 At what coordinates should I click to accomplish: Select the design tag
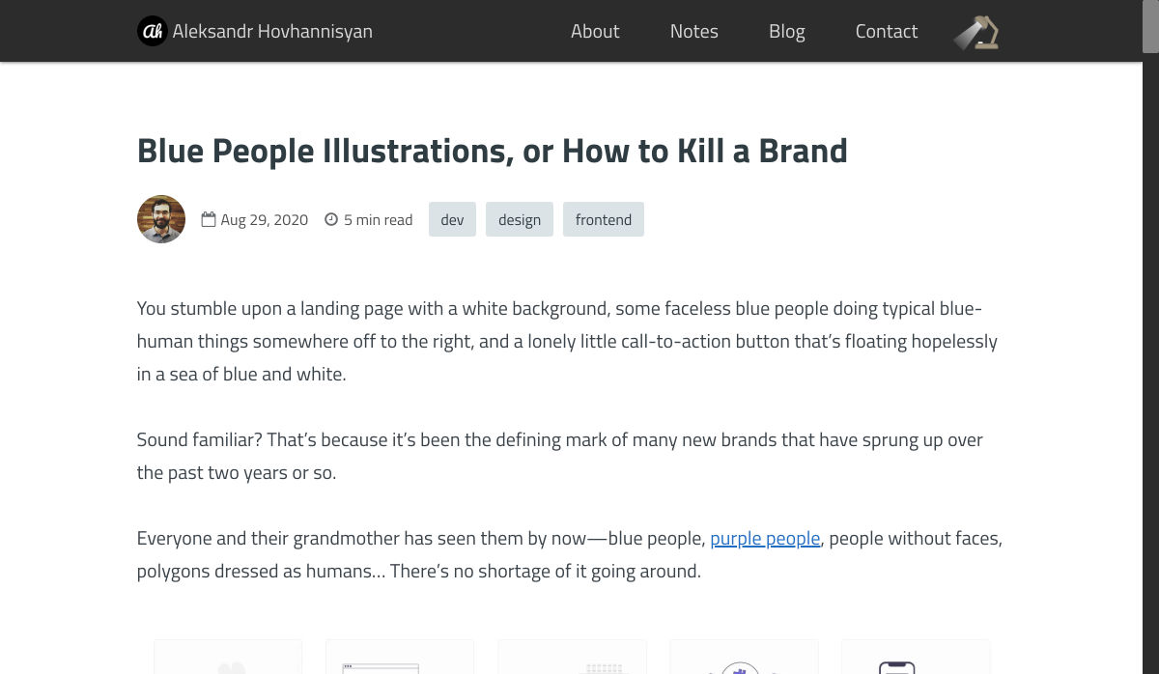pyautogui.click(x=520, y=219)
